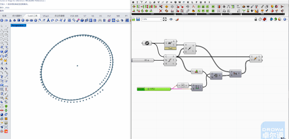This screenshot has width=289, height=139.
Task: Switch to the VRay5 tab
Action: pyautogui.click(x=46, y=16)
